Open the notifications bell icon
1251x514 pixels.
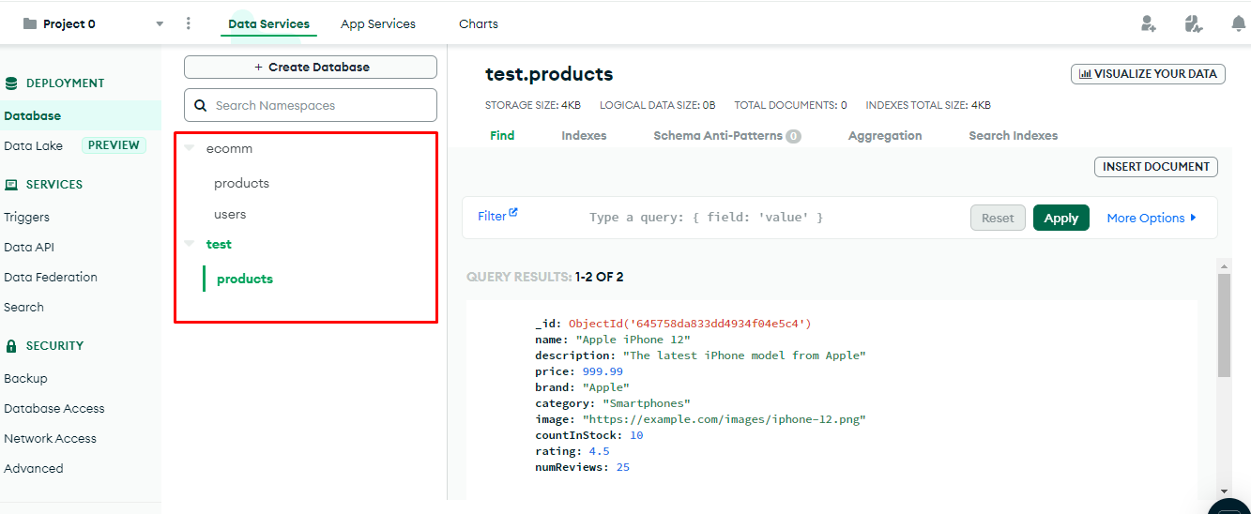click(x=1238, y=24)
